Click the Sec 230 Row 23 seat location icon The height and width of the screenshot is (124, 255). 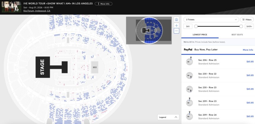189,89
